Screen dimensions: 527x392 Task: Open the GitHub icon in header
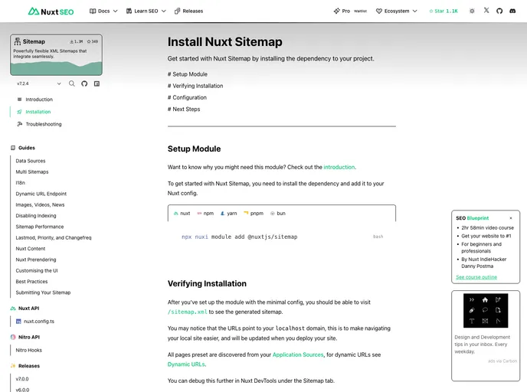pos(499,11)
